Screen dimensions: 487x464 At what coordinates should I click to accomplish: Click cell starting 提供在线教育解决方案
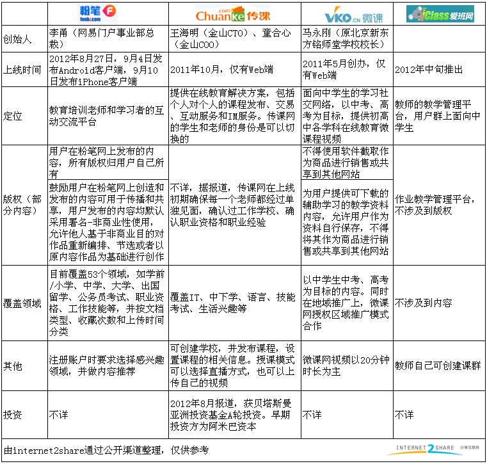(x=235, y=116)
